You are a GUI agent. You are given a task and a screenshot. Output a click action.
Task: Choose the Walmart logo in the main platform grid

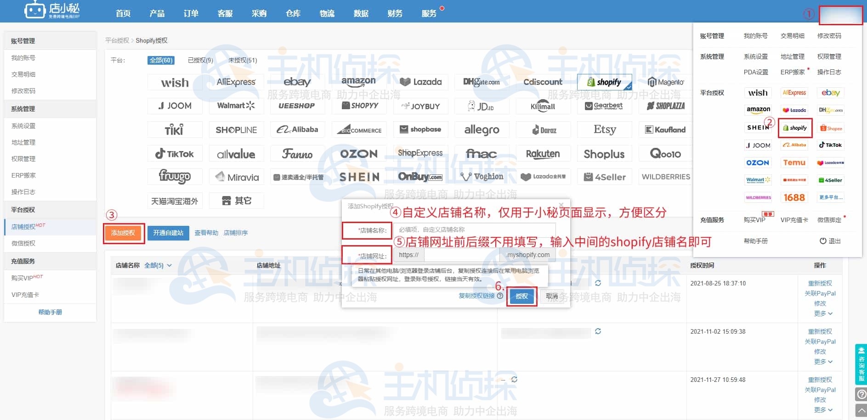pyautogui.click(x=236, y=106)
